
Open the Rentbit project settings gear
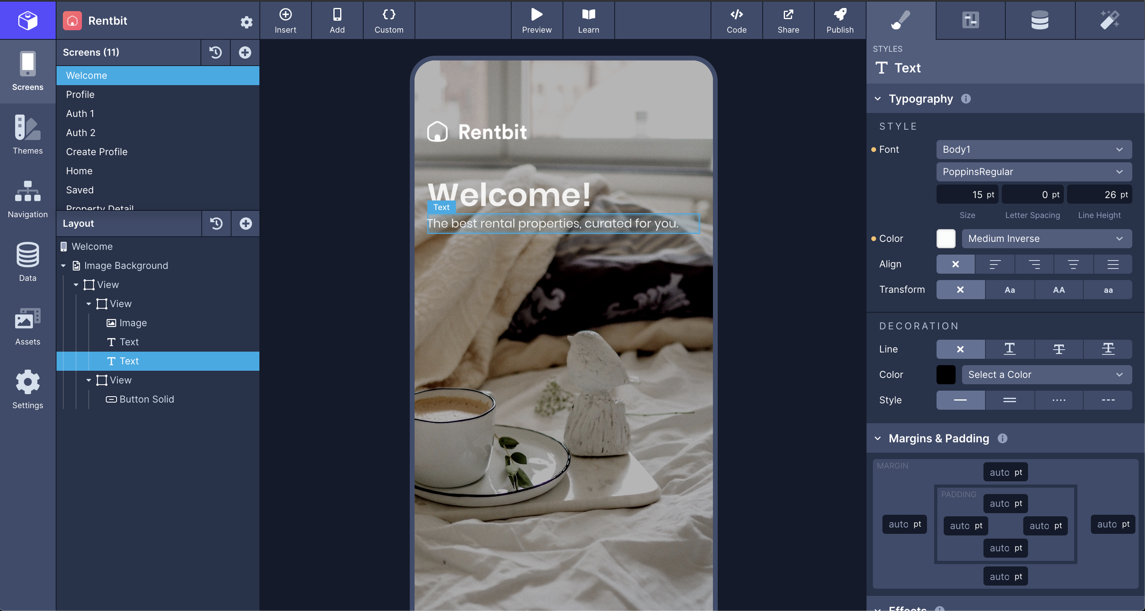point(246,22)
